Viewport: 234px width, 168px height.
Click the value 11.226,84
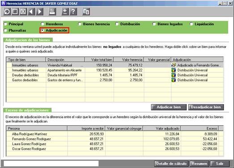172,134
